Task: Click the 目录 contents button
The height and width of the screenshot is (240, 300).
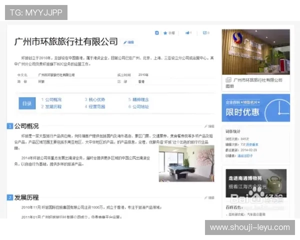Action: tap(27, 103)
